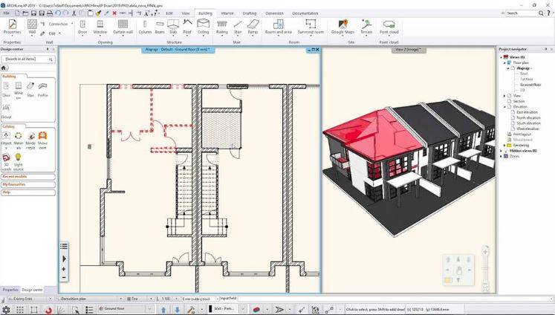
Task: Switch to the Interior ribbon tab
Action: 227,13
